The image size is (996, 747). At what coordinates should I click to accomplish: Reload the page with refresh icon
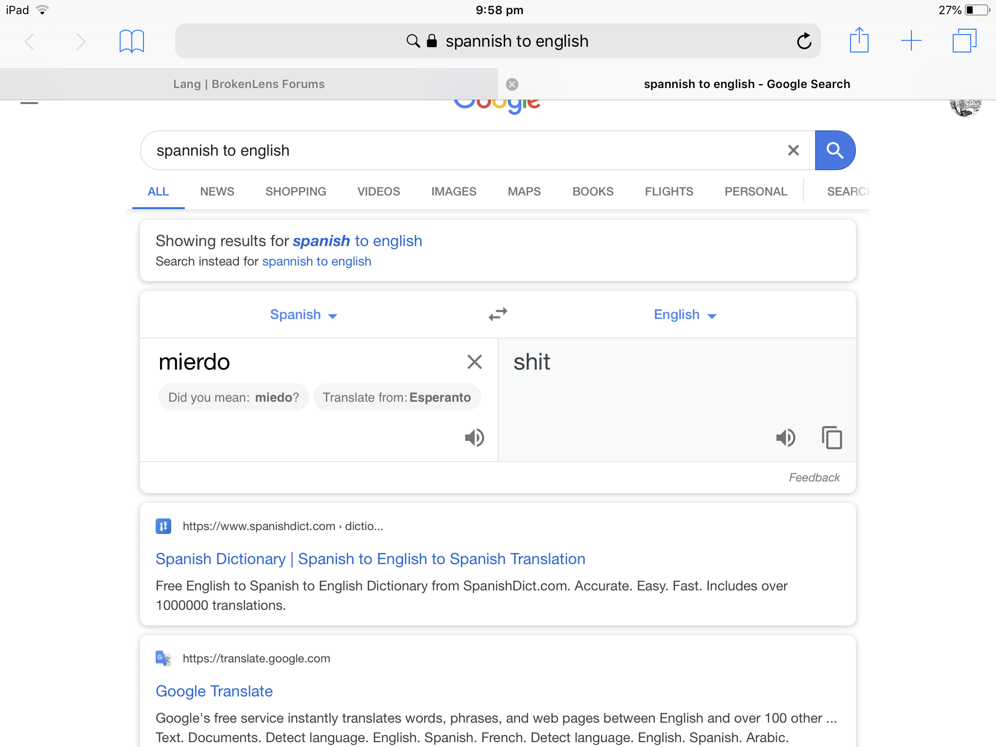[804, 41]
